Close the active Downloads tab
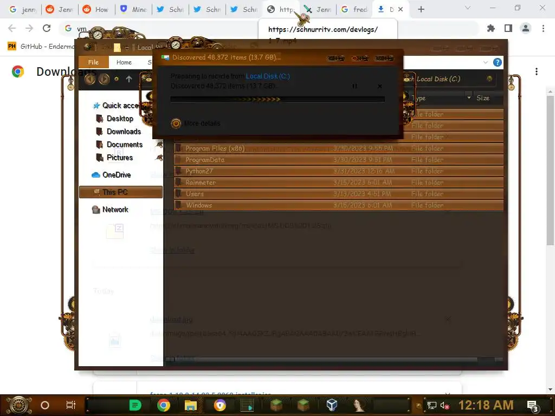Viewport: 555px width, 416px height. coord(401,10)
